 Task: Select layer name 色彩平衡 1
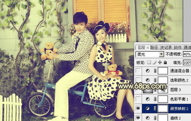coord(179,99)
